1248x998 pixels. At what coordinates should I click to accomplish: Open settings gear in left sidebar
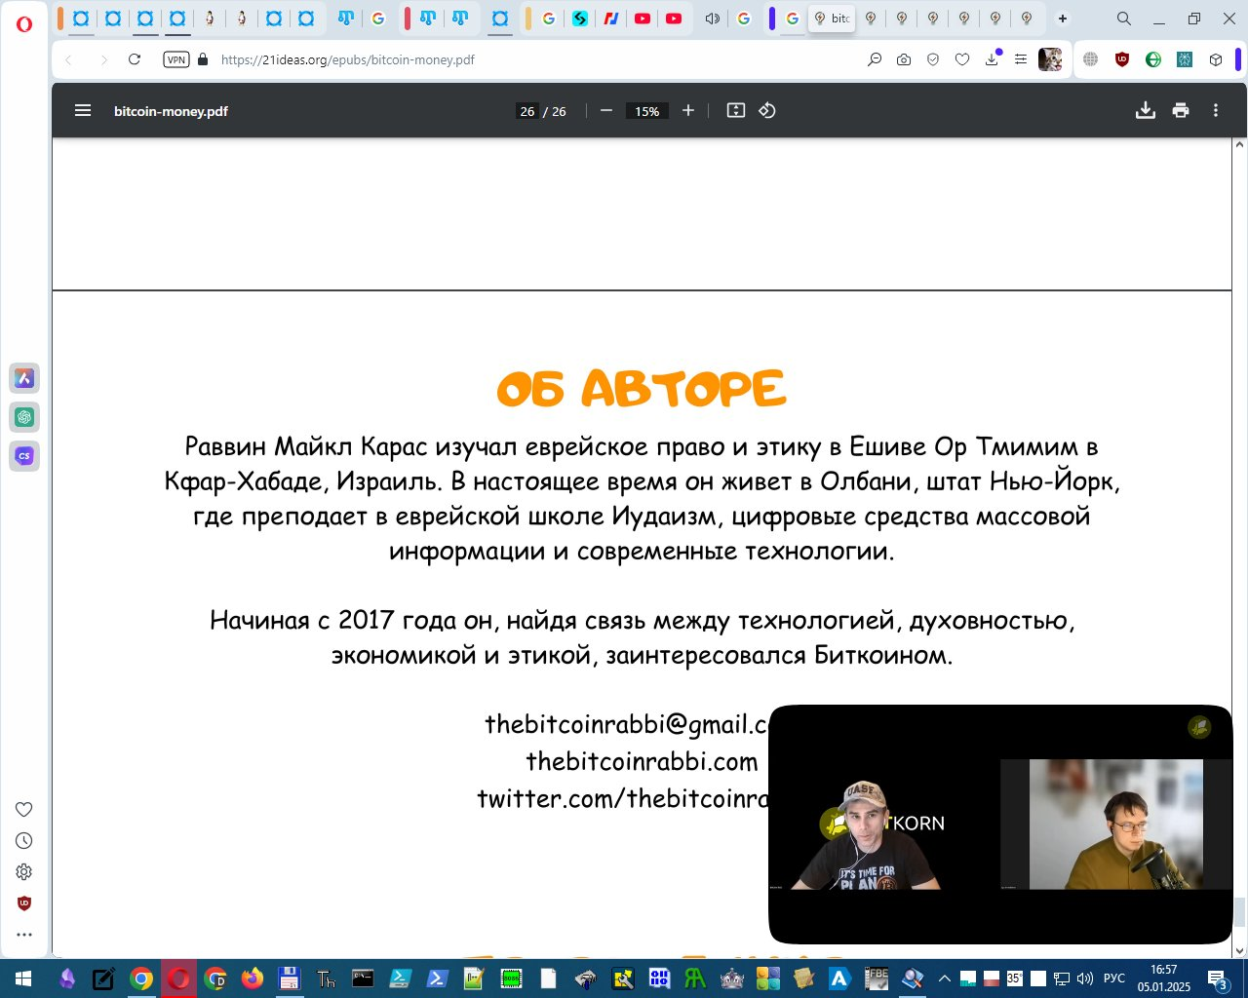click(x=24, y=872)
